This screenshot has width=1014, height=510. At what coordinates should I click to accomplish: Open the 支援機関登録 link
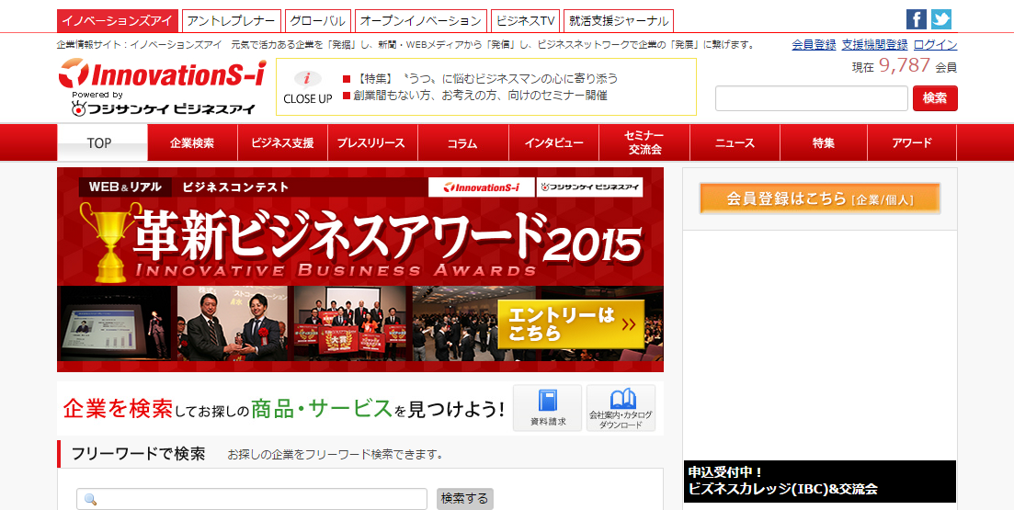pyautogui.click(x=874, y=45)
